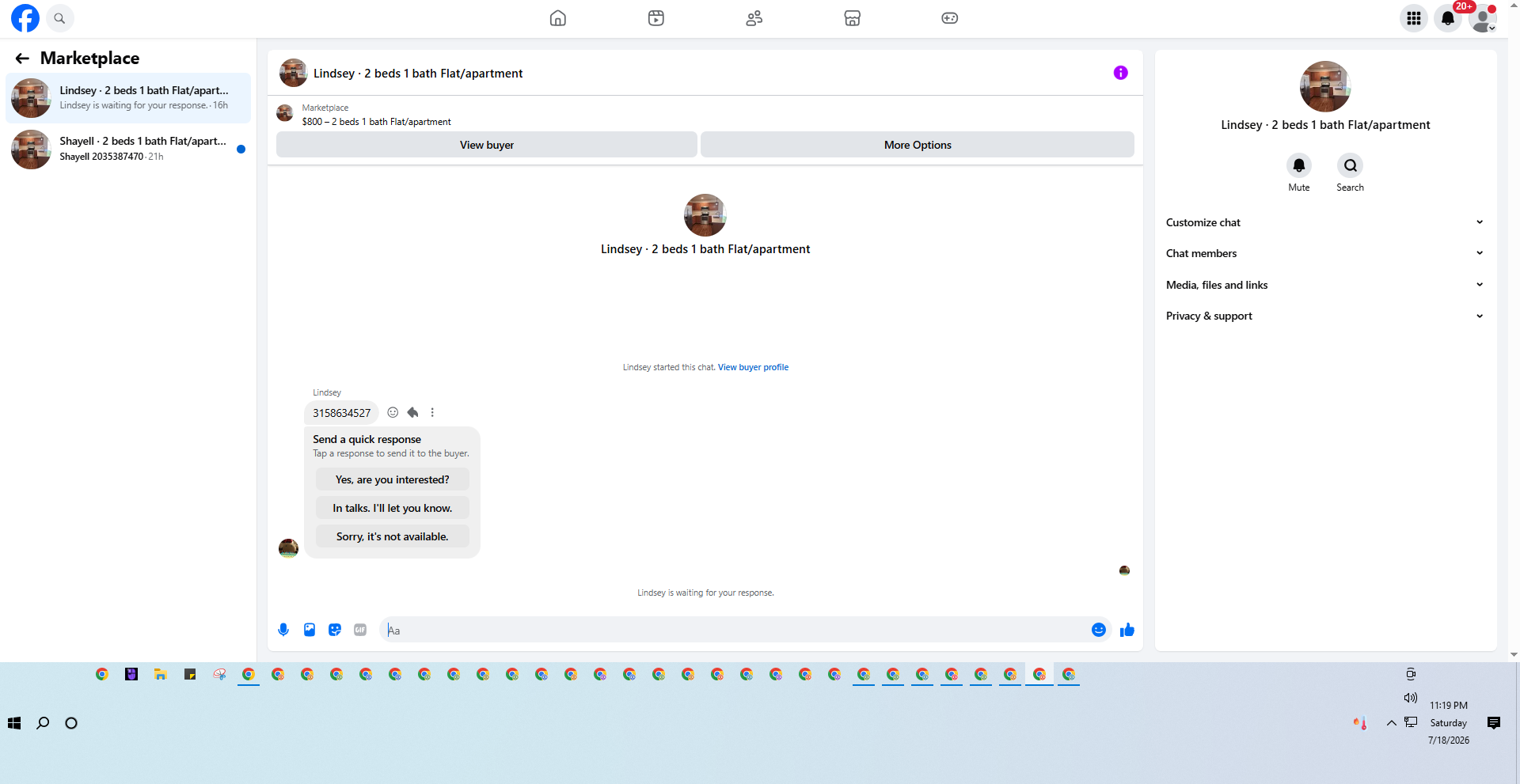Send a thumbs-up like
This screenshot has width=1520, height=784.
pyautogui.click(x=1127, y=630)
